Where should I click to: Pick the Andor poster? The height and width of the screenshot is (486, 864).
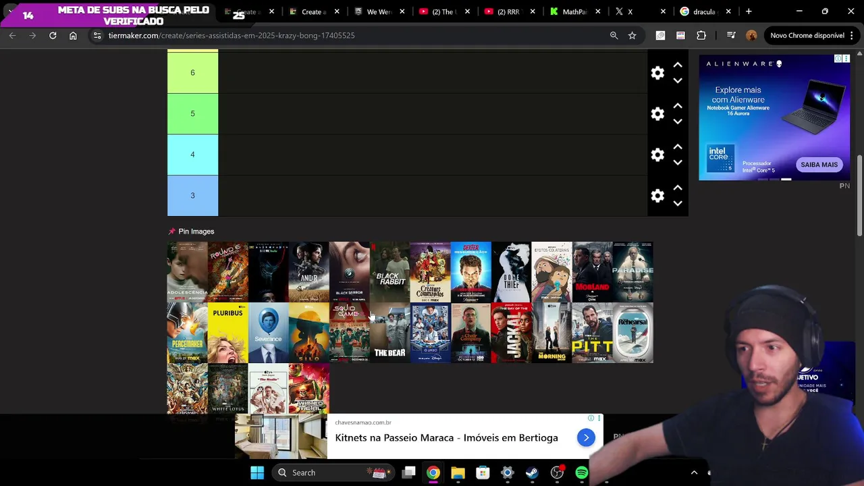coord(309,272)
